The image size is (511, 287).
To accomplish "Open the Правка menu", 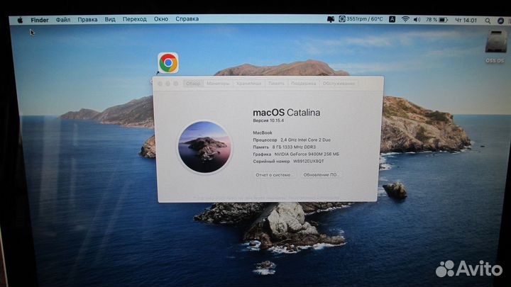I will click(x=87, y=20).
